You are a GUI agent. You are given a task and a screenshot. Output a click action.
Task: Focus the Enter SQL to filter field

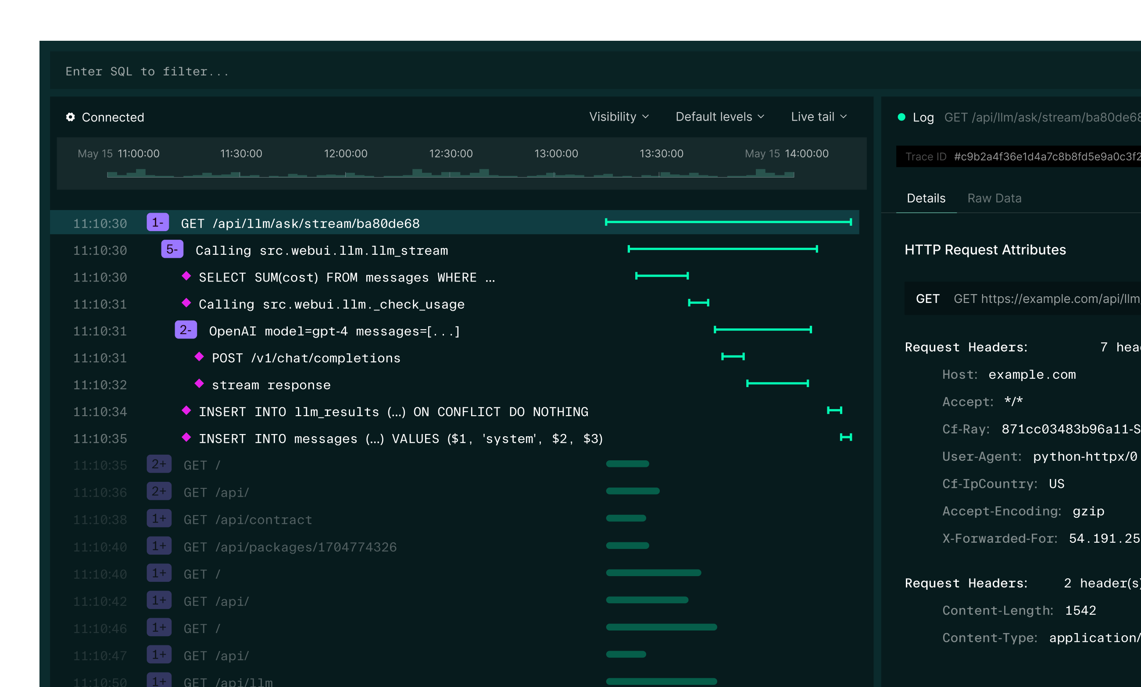pyautogui.click(x=595, y=71)
